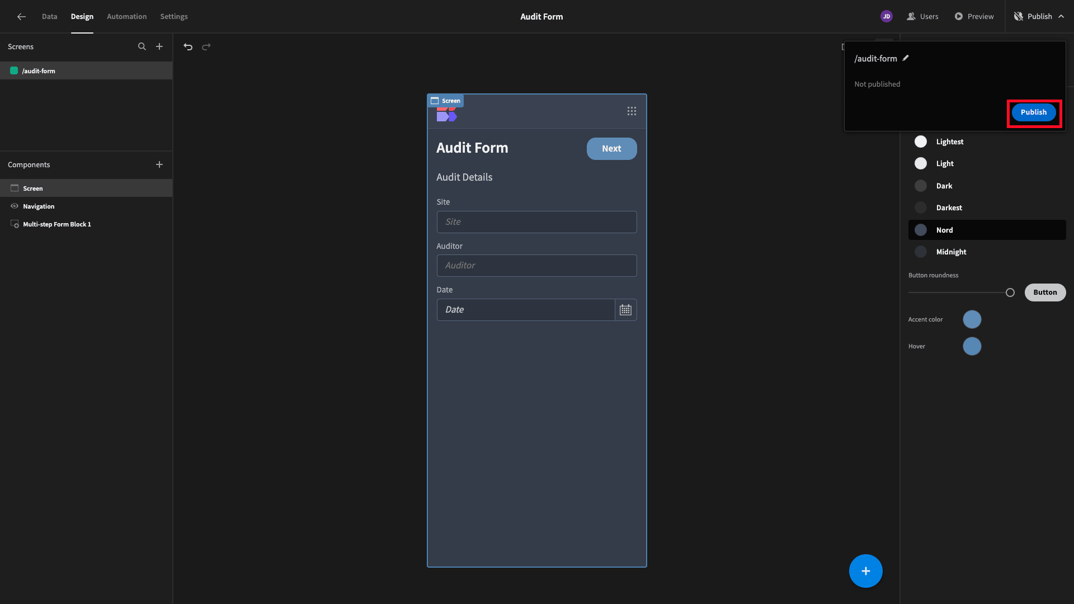Select Multi-step Form Block 1
This screenshot has width=1074, height=604.
(86, 224)
